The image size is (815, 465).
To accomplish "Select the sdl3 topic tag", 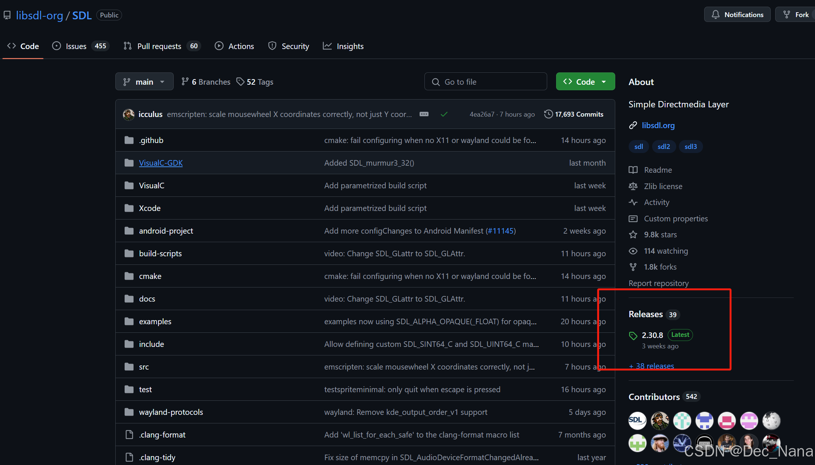I will click(x=690, y=147).
